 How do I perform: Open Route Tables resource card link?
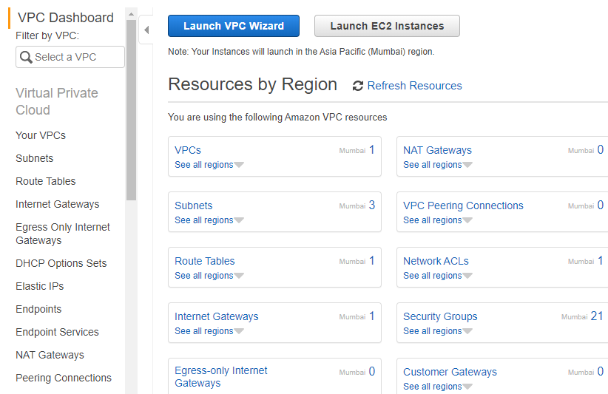205,261
